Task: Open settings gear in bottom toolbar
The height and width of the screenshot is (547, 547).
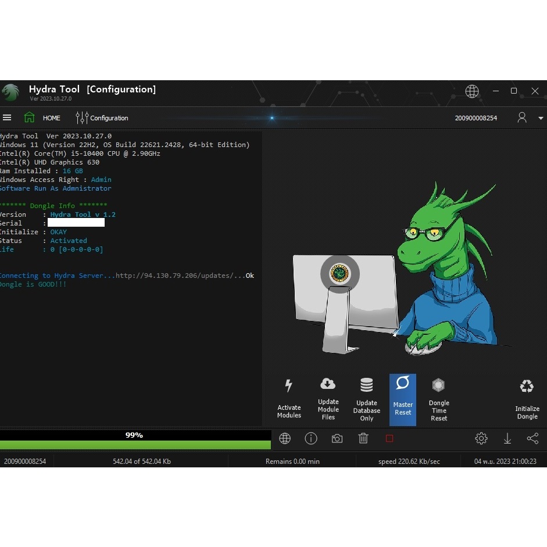Action: (x=481, y=439)
